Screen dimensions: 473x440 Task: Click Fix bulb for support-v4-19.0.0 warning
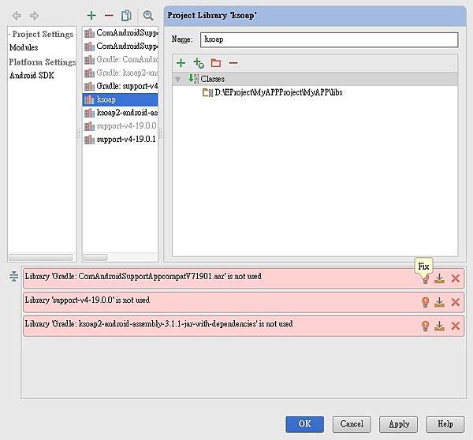click(x=426, y=302)
